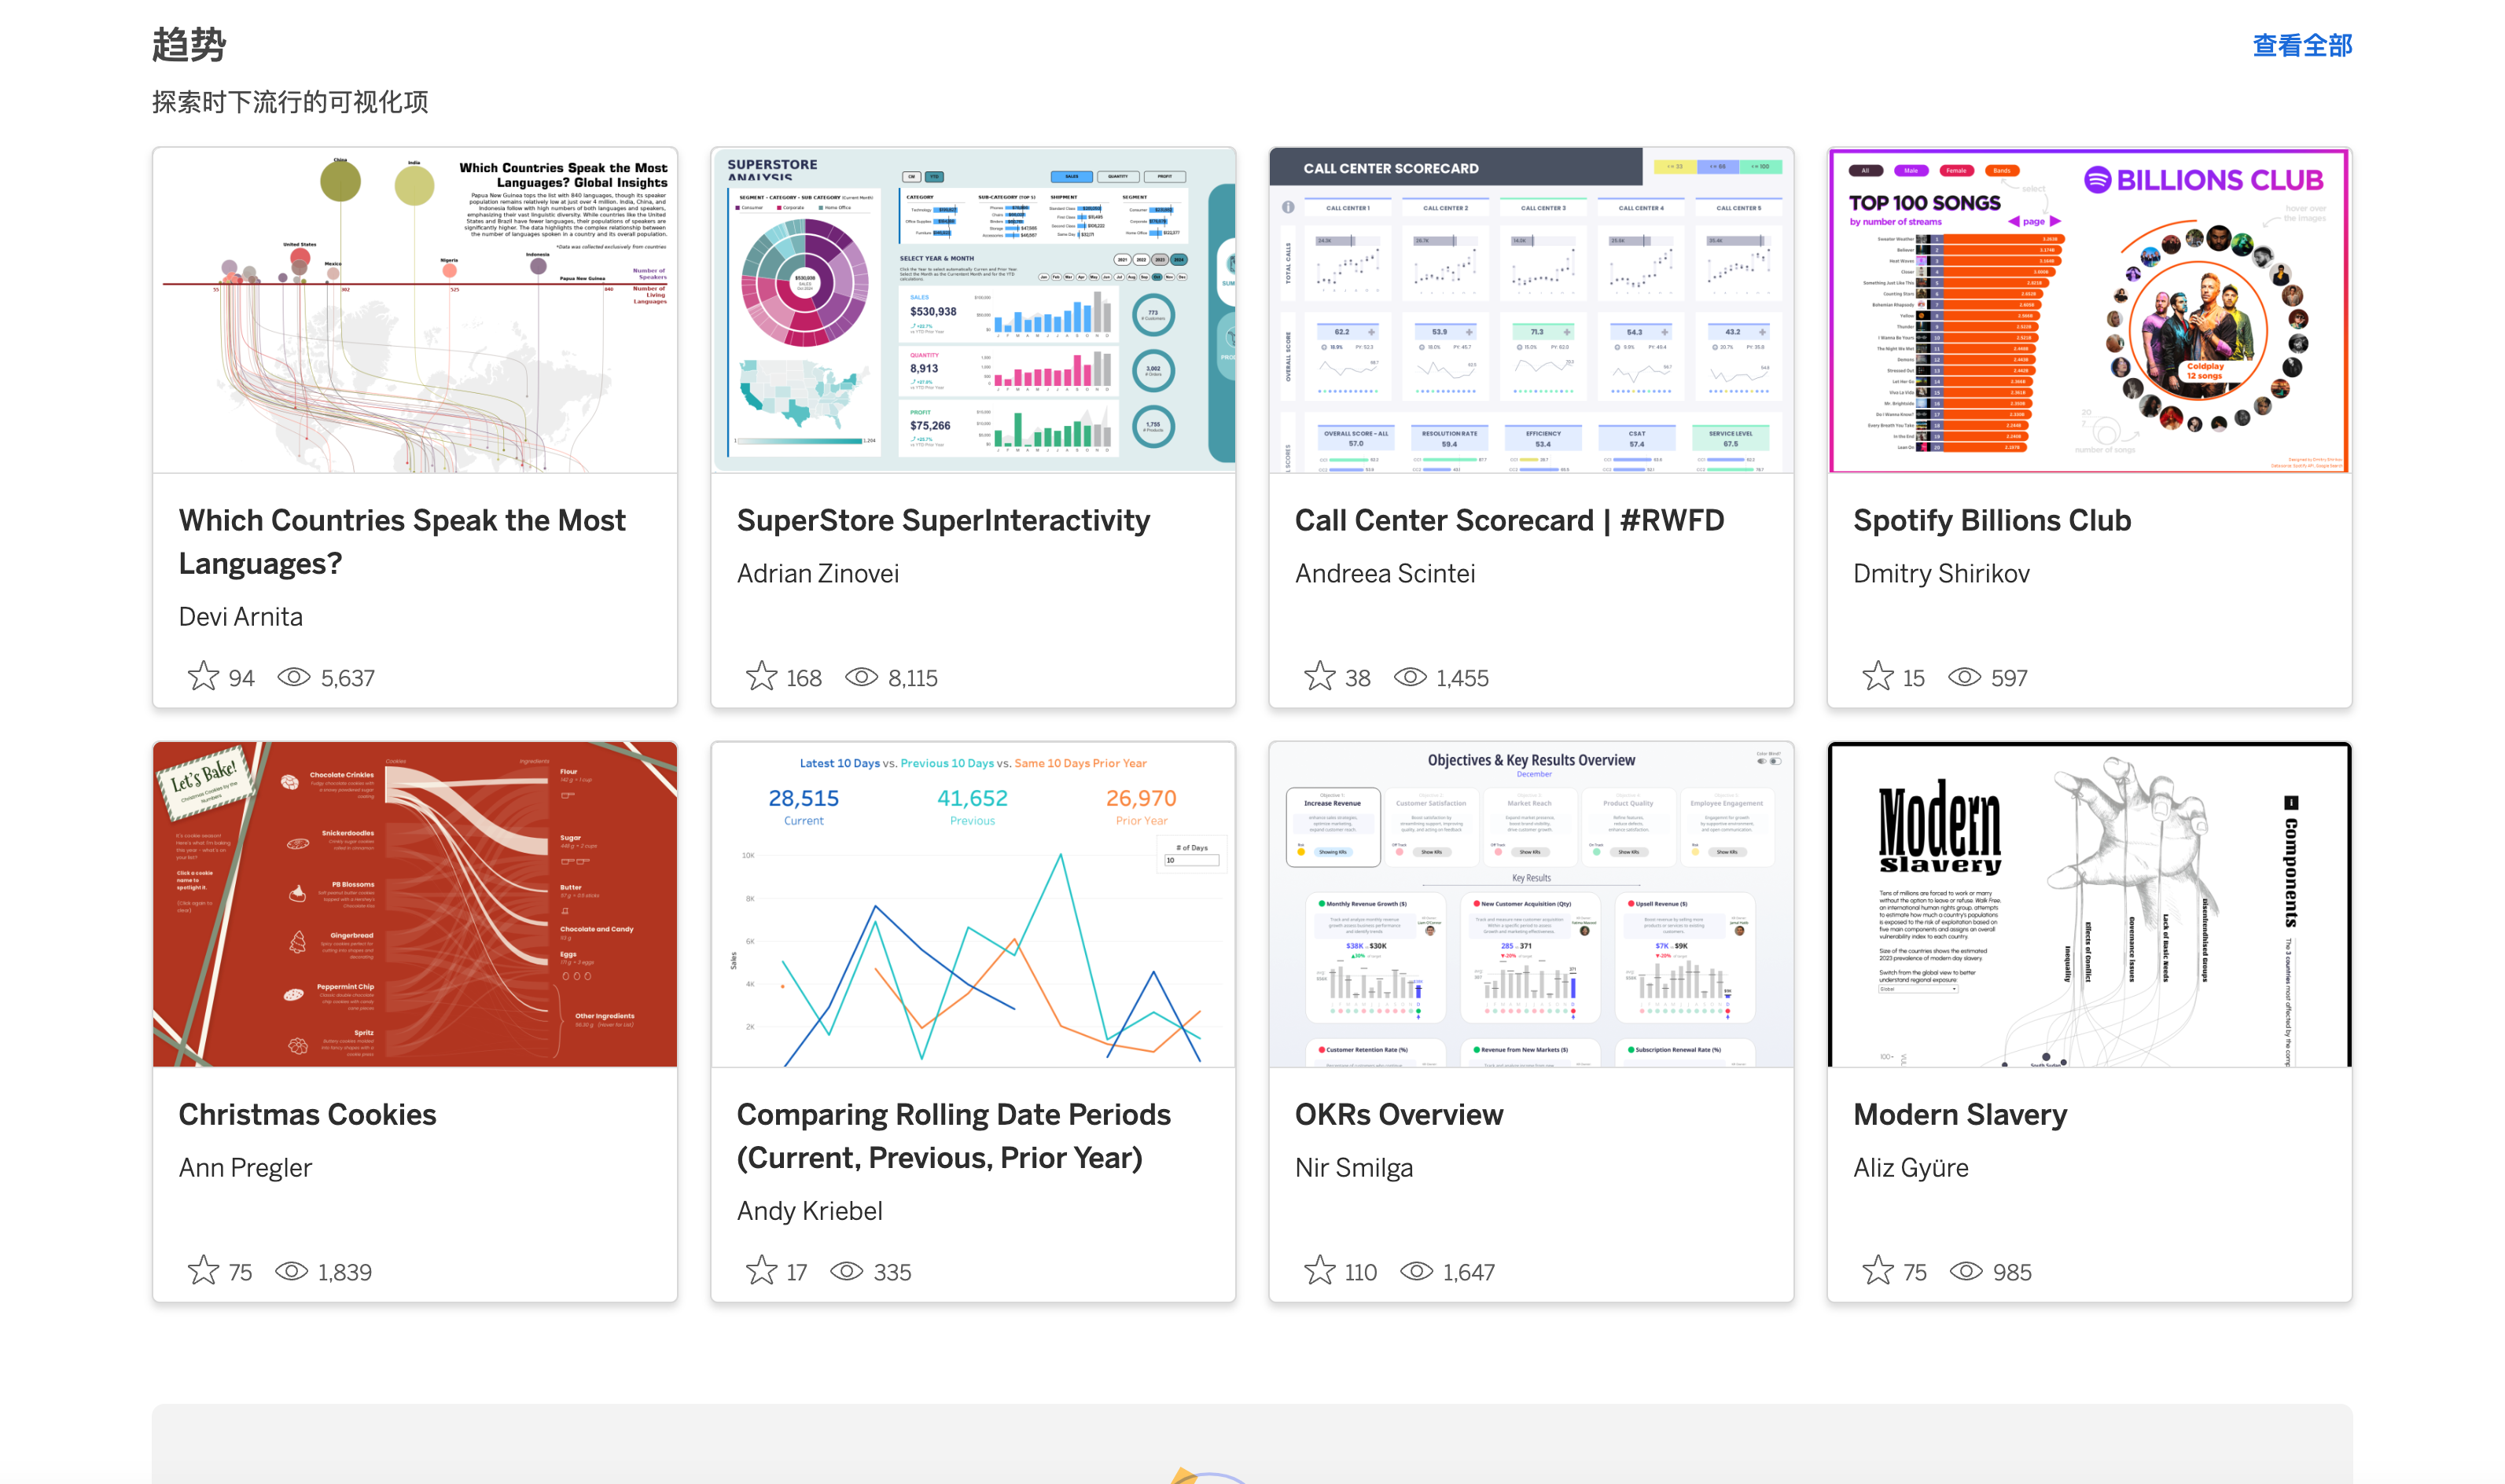Click eye views icon beside 1,647
Viewport: 2505px width, 1484px height.
click(x=1416, y=1271)
